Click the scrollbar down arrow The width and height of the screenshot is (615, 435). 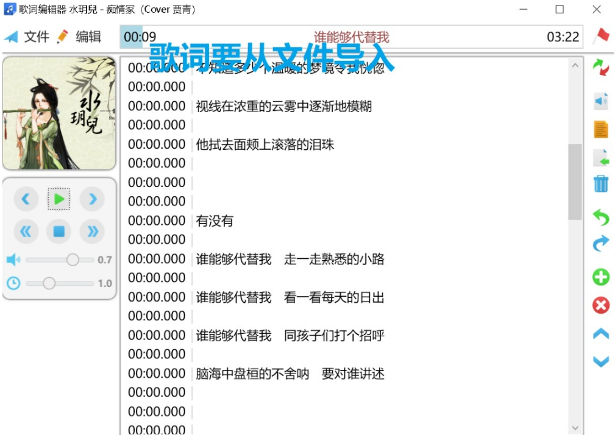coord(575,428)
